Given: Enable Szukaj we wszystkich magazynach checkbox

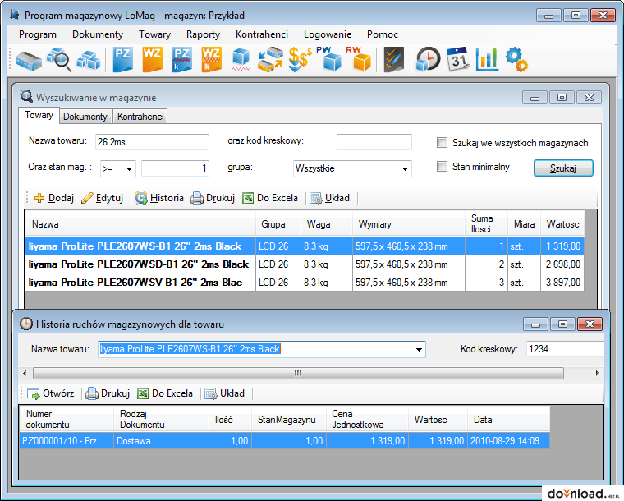Looking at the screenshot, I should pos(442,143).
